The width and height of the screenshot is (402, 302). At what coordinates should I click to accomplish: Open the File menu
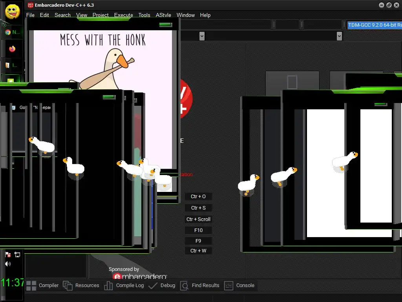click(x=30, y=15)
